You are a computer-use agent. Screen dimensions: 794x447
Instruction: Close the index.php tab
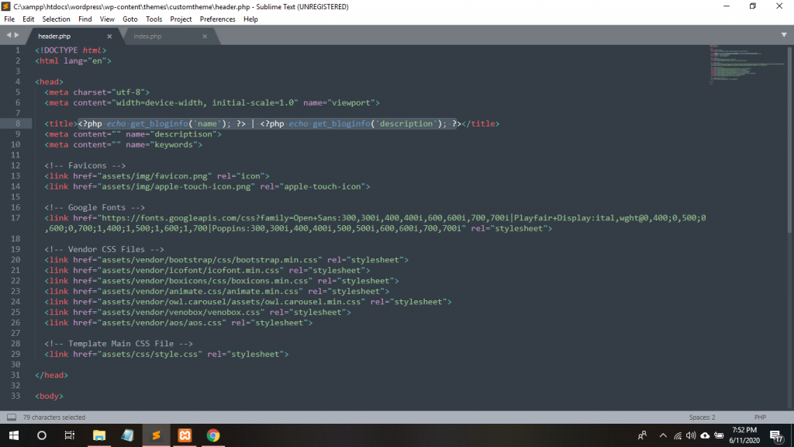(205, 36)
